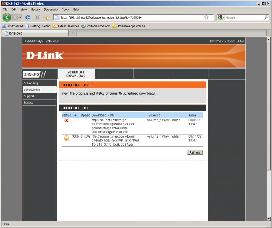Click the 08/11/09 13:43 time cell

195,138
